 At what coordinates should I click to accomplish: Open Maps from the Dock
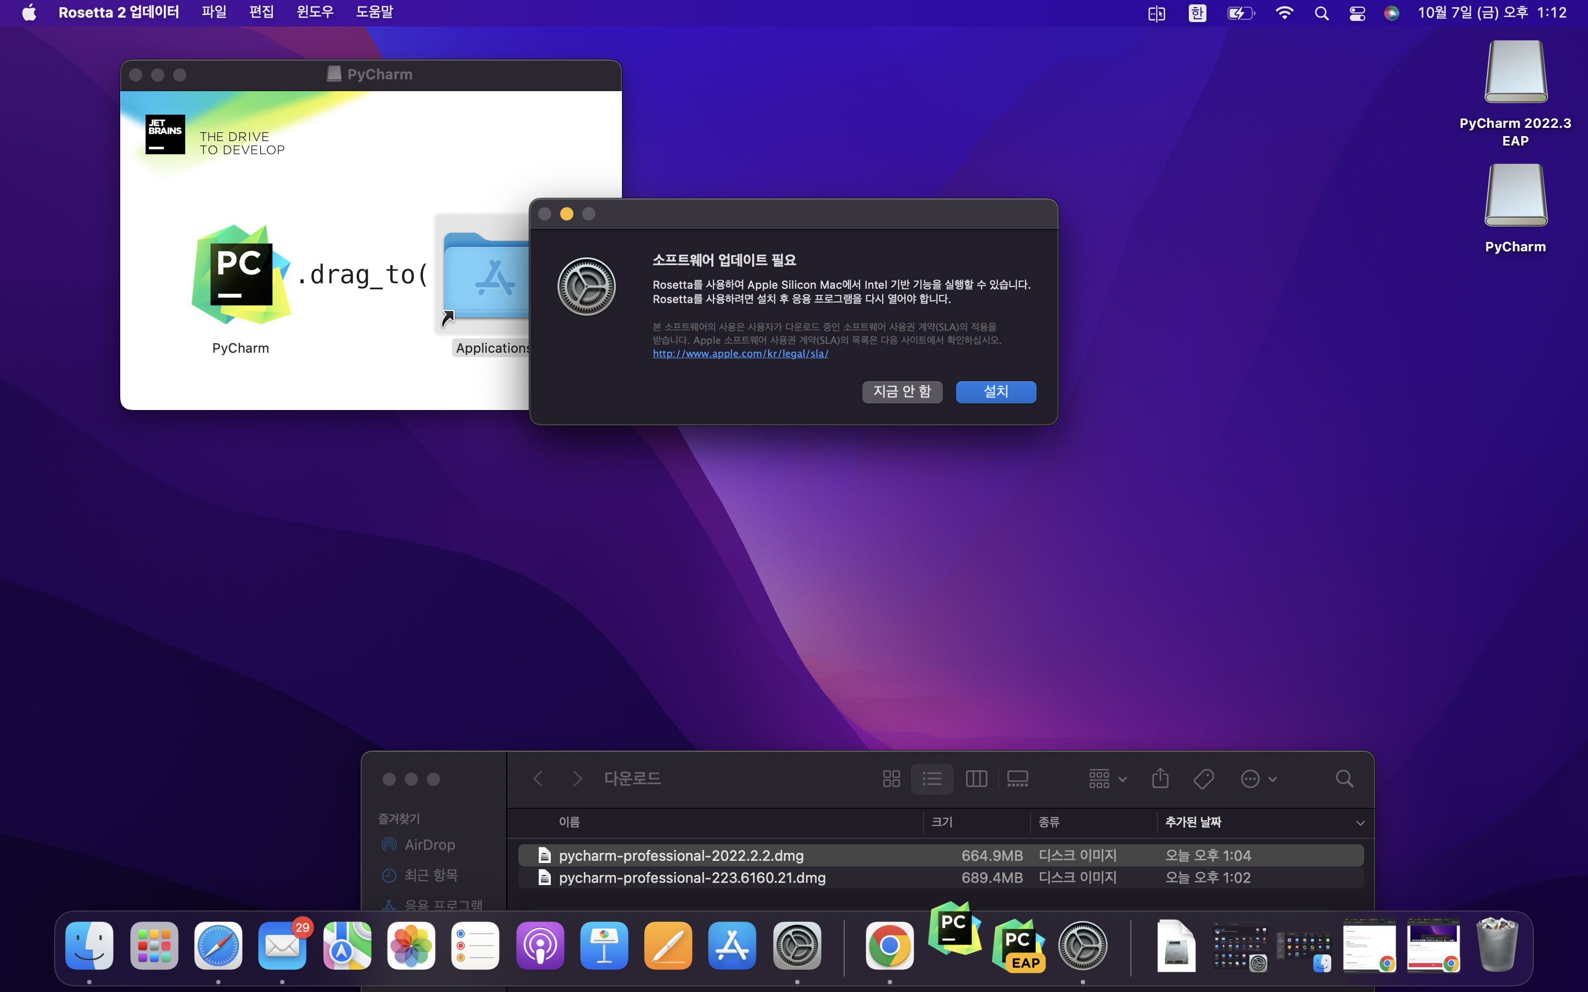(x=346, y=946)
